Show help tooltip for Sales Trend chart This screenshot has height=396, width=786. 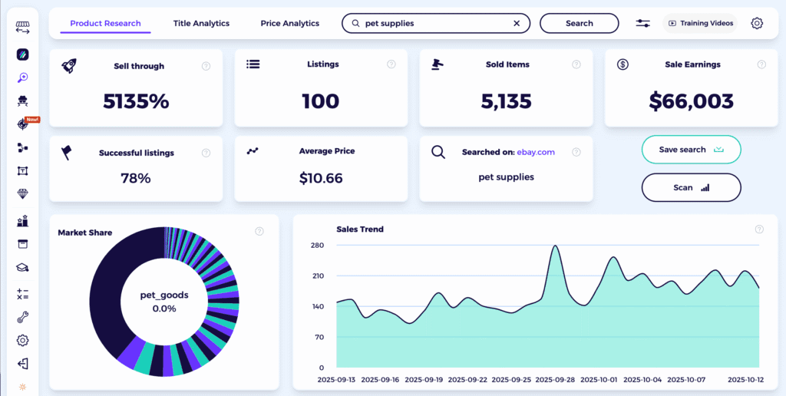[759, 229]
